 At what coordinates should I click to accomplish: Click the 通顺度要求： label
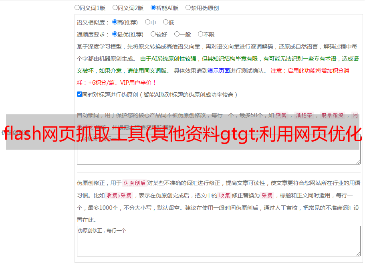point(93,35)
